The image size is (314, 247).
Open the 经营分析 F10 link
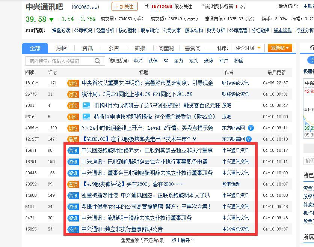click(105, 30)
